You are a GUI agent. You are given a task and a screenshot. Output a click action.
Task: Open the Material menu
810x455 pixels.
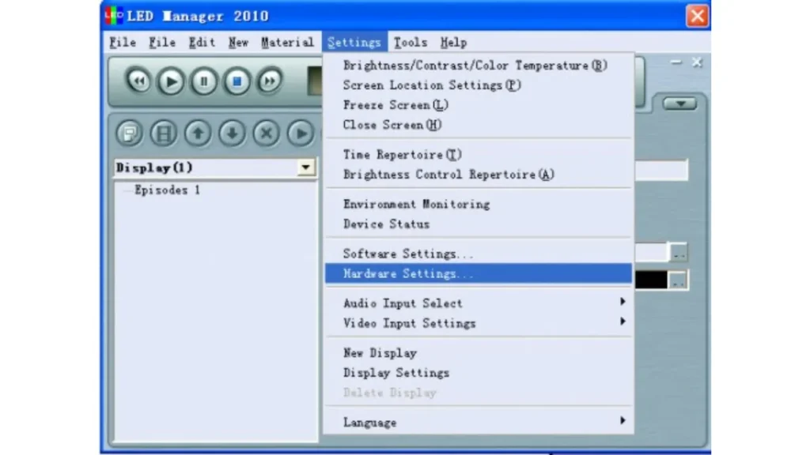click(288, 42)
